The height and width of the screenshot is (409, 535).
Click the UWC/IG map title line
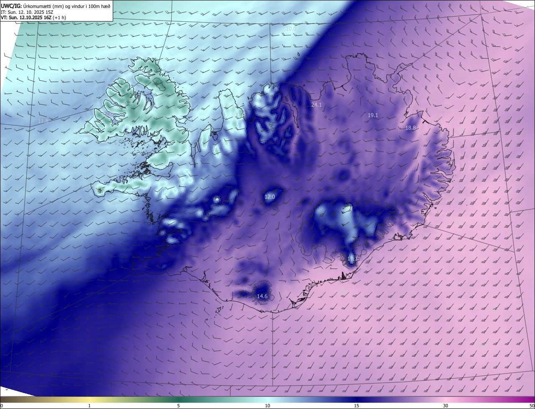pos(56,5)
